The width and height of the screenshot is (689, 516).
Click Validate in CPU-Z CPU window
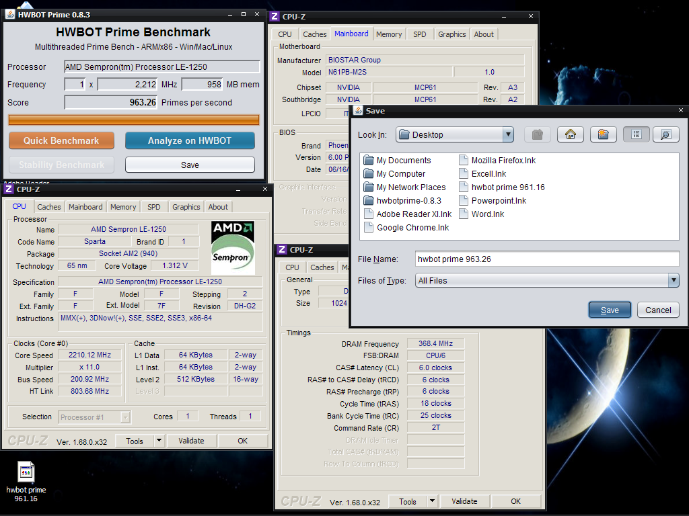pos(191,441)
